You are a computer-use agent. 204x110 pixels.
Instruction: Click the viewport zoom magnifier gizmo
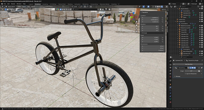137,22
